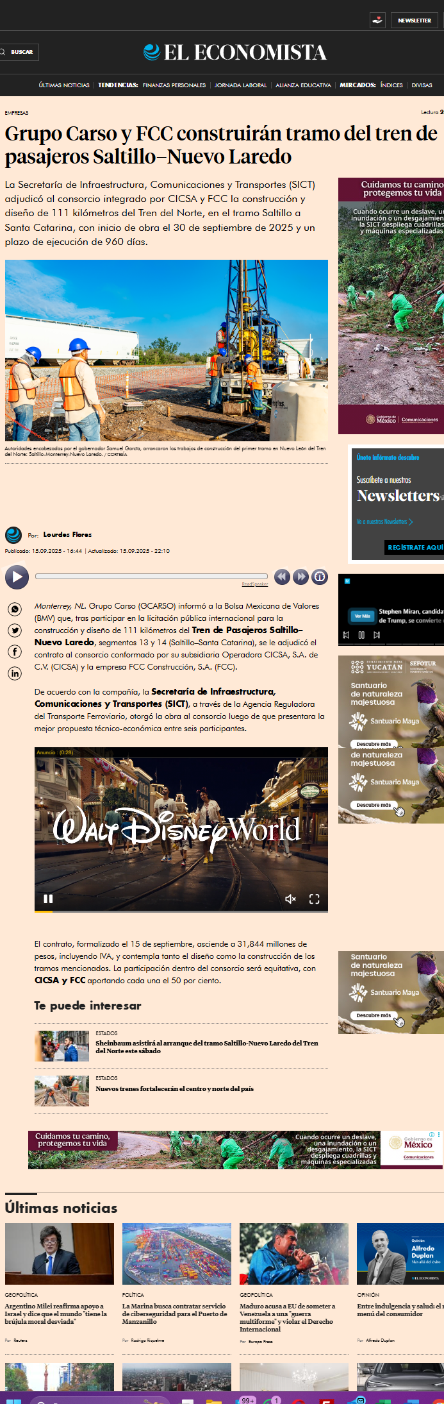Click the 'Reuters' byline under the Milei story

(x=21, y=1340)
